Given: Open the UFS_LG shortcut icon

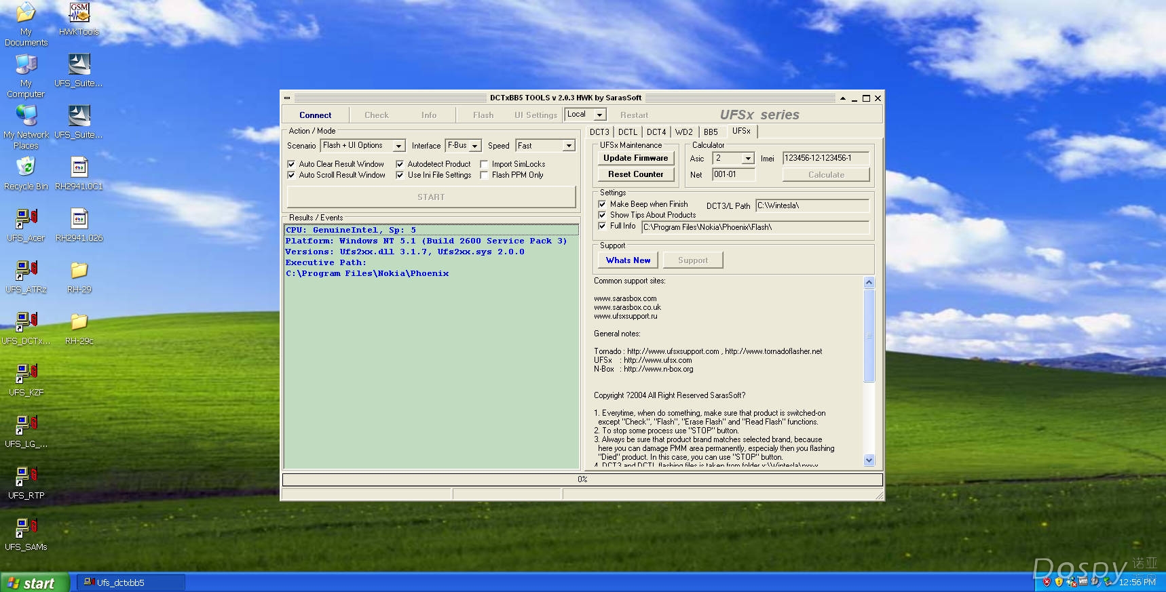Looking at the screenshot, I should (26, 431).
